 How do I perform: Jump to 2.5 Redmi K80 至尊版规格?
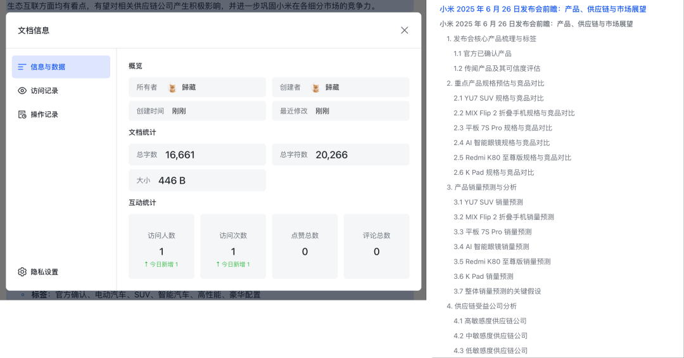(512, 158)
